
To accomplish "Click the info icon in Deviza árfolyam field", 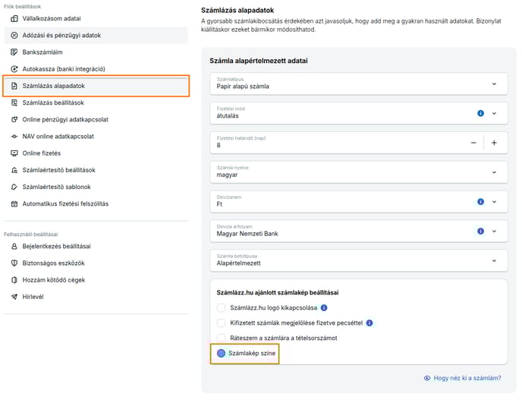I will (480, 231).
